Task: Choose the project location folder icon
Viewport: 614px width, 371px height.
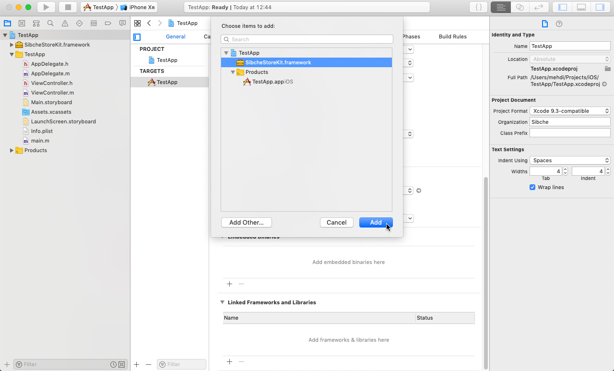Action: (607, 69)
